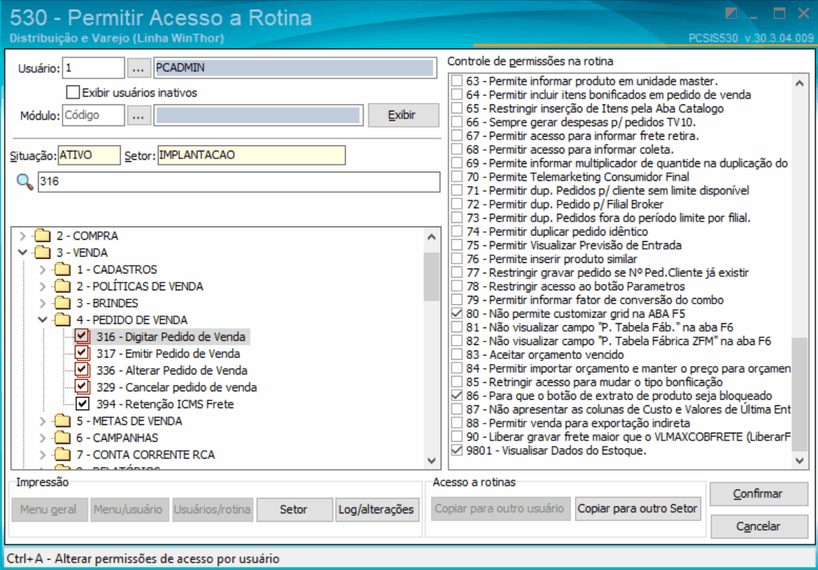Disable permission 9801 - Visualisar Dados do Estoque

click(457, 451)
